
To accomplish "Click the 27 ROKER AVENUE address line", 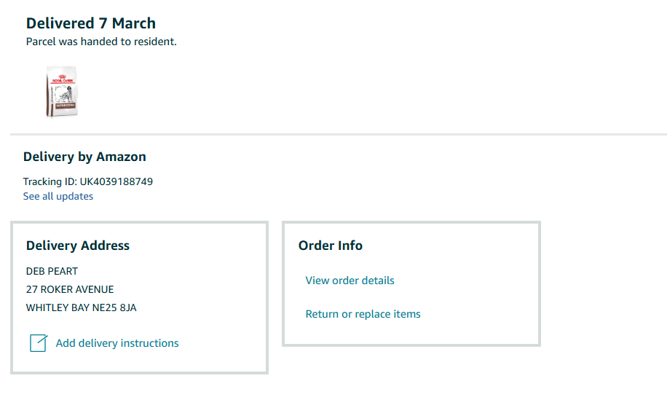I will click(x=70, y=289).
